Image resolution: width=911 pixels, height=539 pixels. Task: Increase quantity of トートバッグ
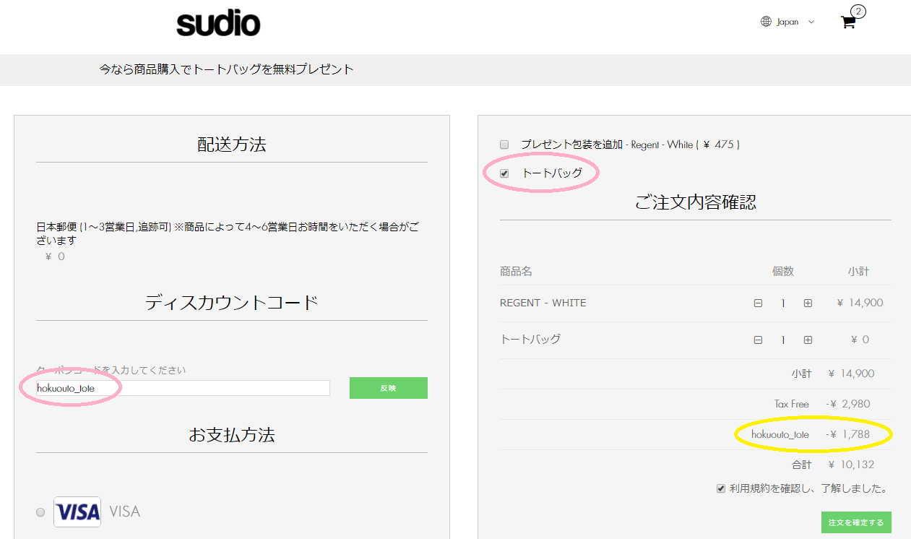pos(808,340)
